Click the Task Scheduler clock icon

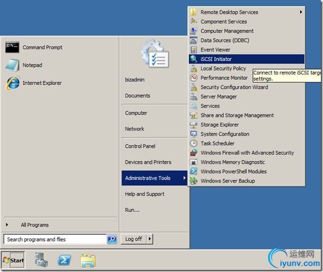[193, 143]
